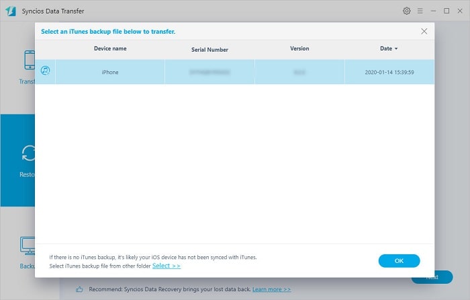Open the 'Learn more >>' link
The width and height of the screenshot is (470, 300).
click(x=271, y=289)
